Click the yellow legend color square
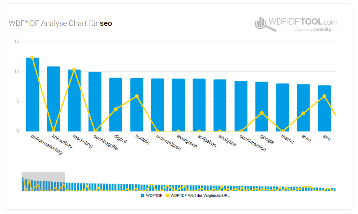This screenshot has width=358, height=214. [167, 196]
